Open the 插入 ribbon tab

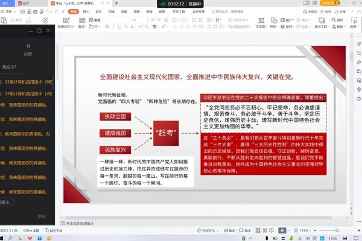point(86,11)
